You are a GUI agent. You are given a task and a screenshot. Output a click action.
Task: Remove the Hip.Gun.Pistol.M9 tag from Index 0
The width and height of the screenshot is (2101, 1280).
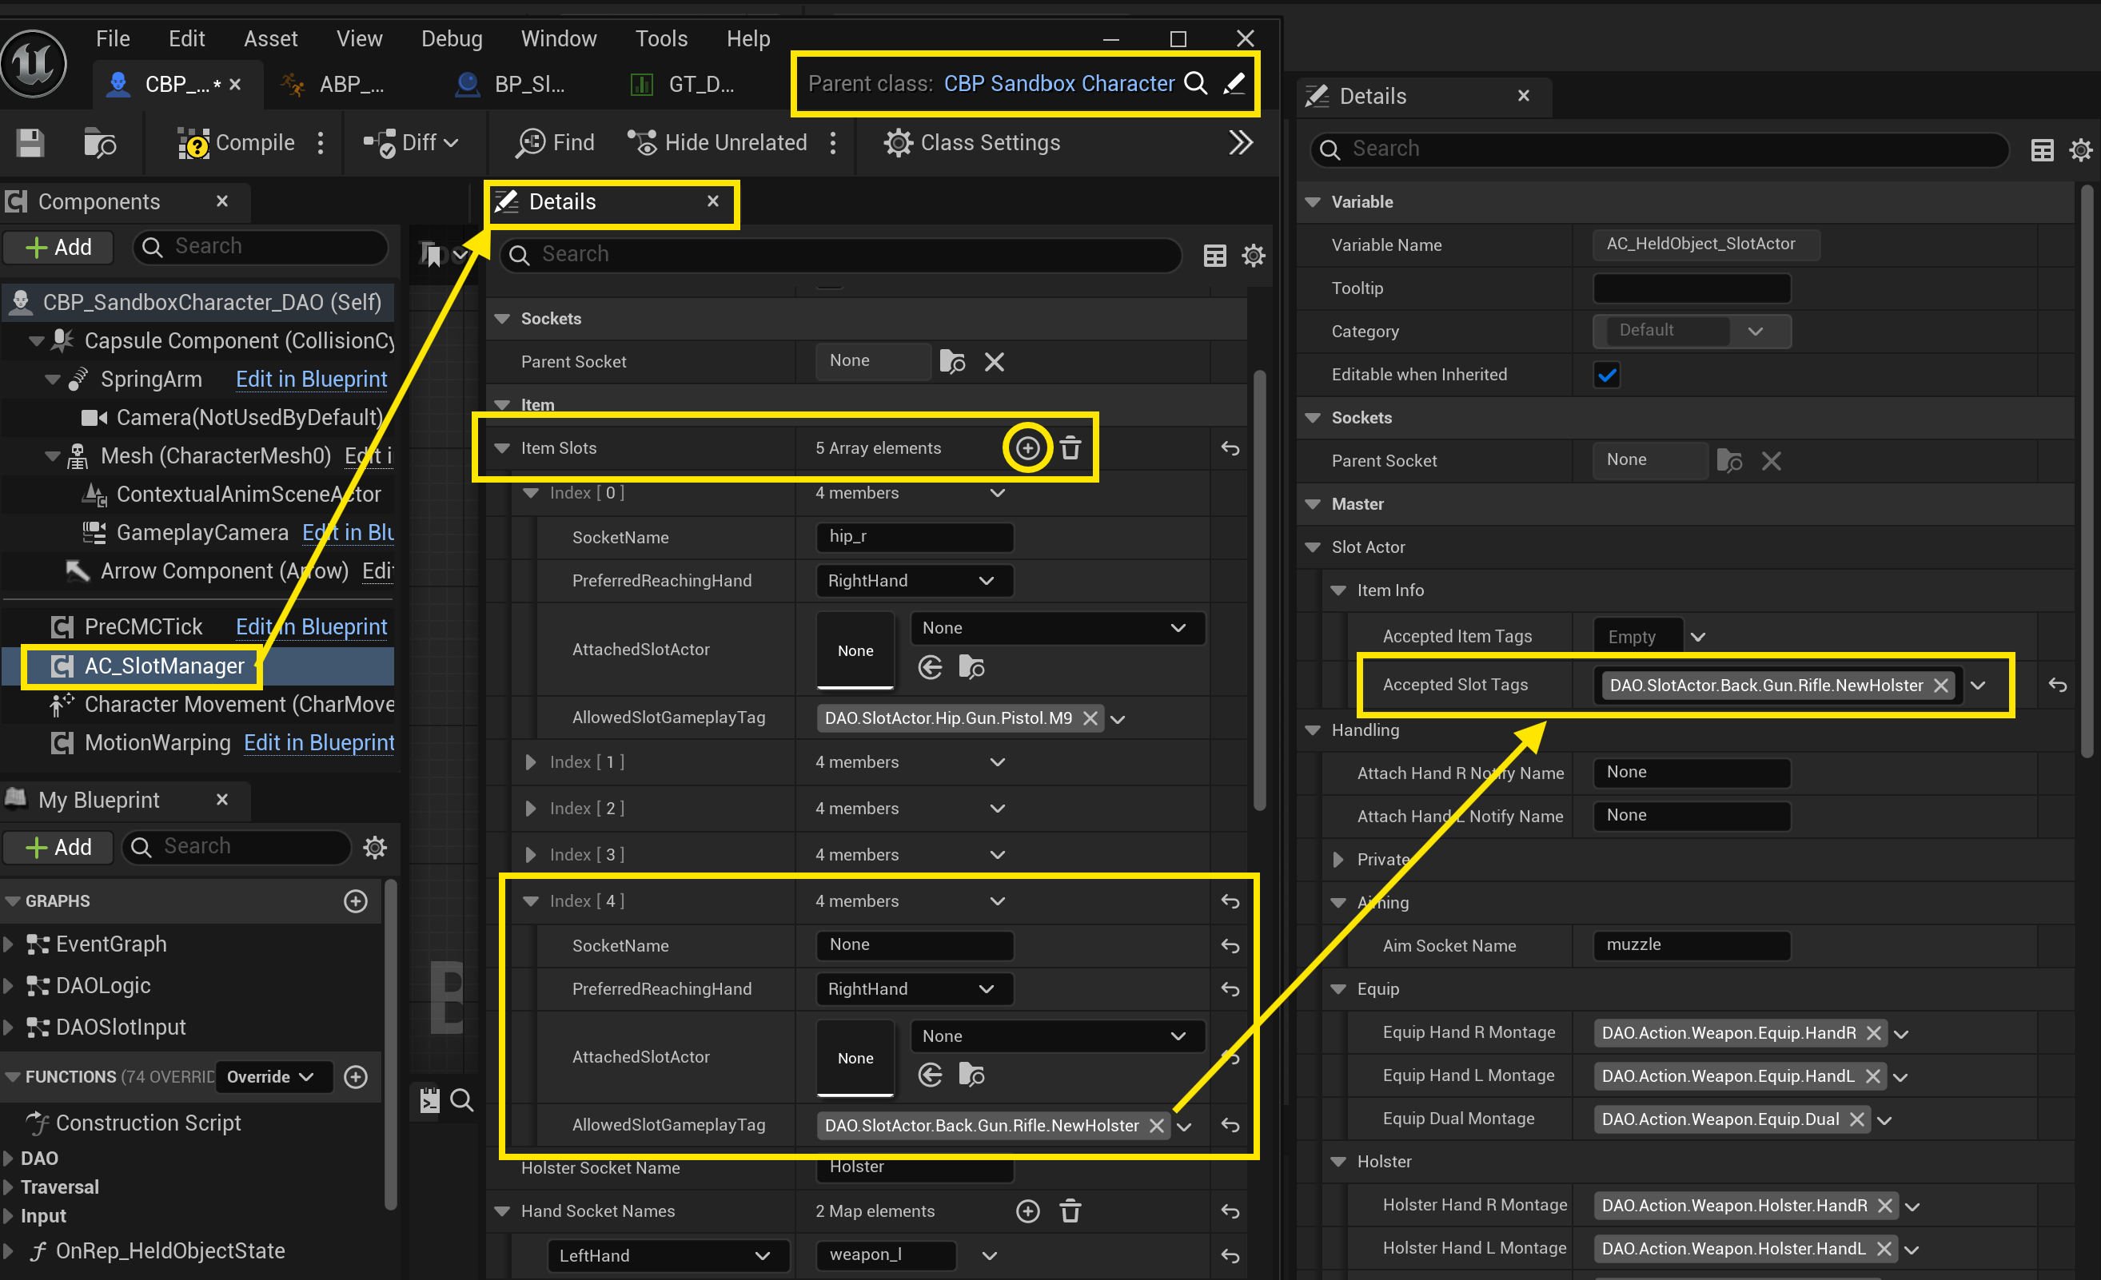pos(1090,718)
